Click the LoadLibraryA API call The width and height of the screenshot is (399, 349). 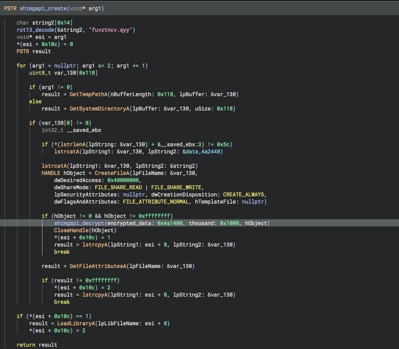tap(76, 323)
